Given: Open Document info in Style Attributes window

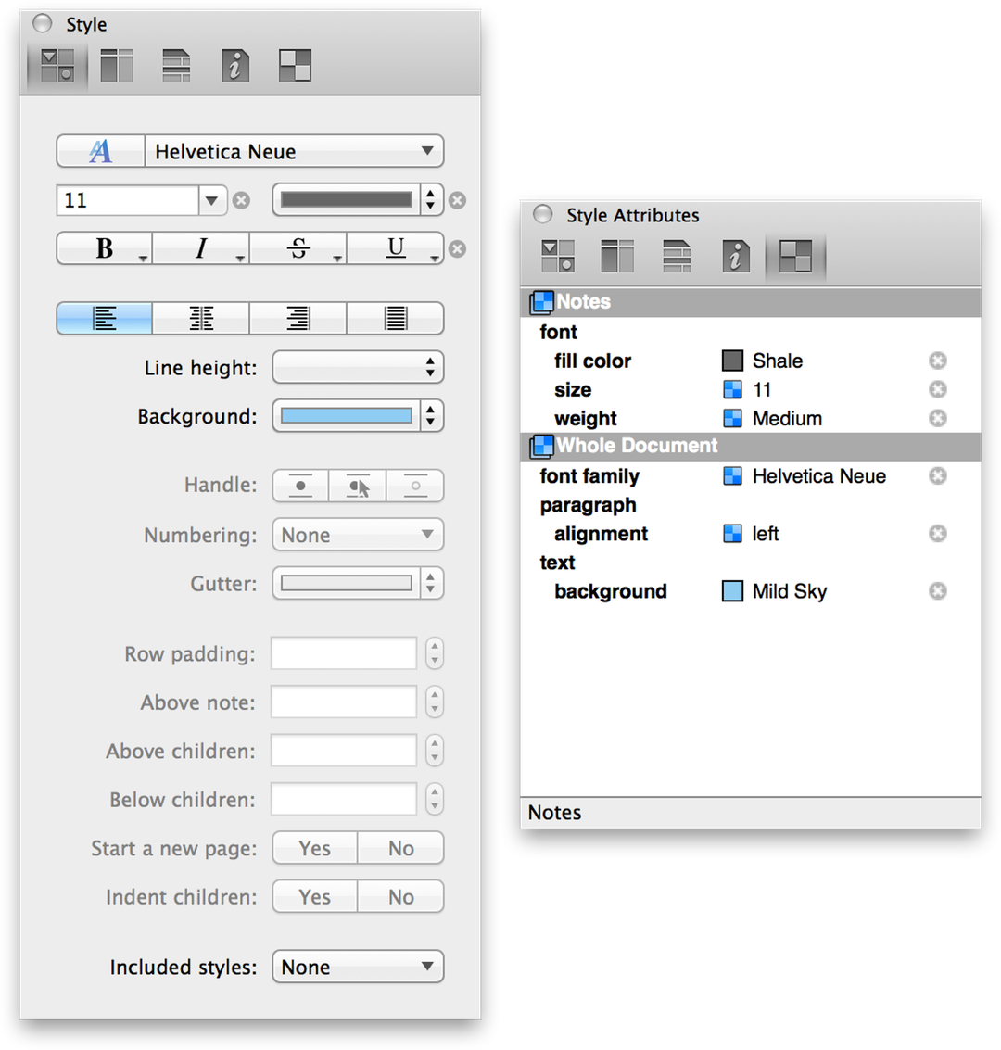Looking at the screenshot, I should click(735, 257).
